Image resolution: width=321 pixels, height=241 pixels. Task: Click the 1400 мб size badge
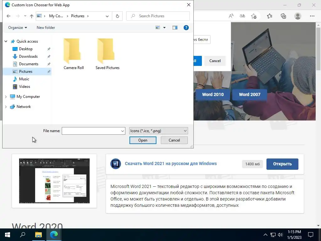pos(252,164)
